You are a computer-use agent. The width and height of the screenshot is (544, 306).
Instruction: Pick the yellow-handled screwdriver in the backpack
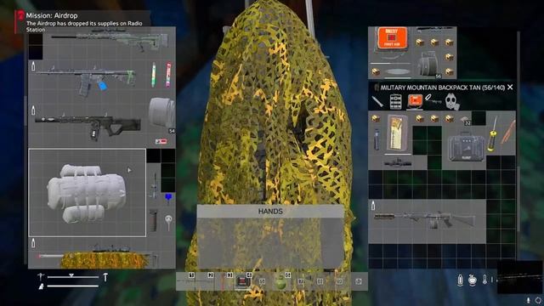pyautogui.click(x=493, y=134)
